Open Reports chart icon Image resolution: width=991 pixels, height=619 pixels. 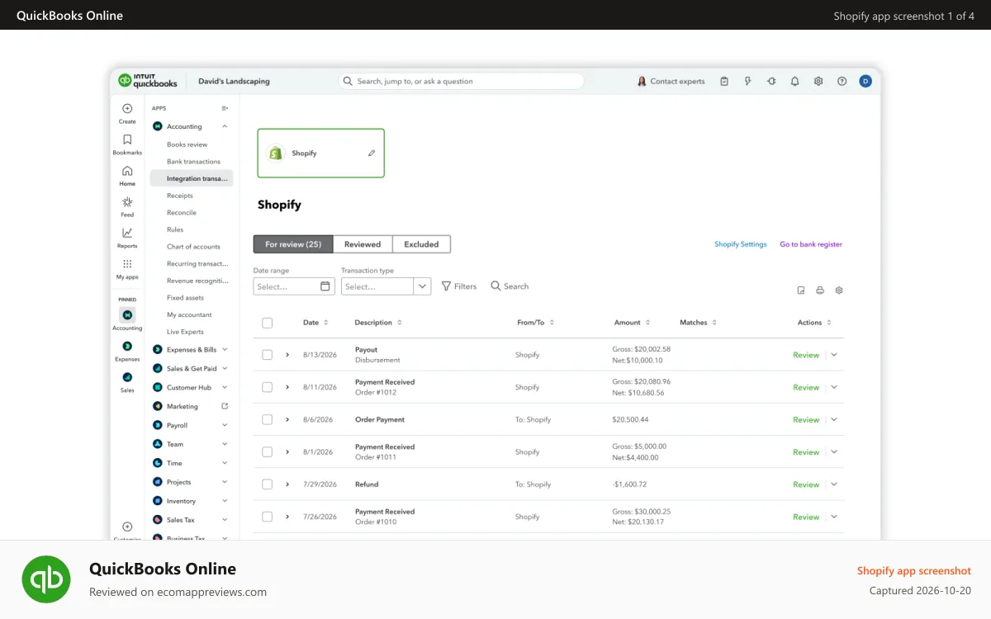(x=127, y=233)
